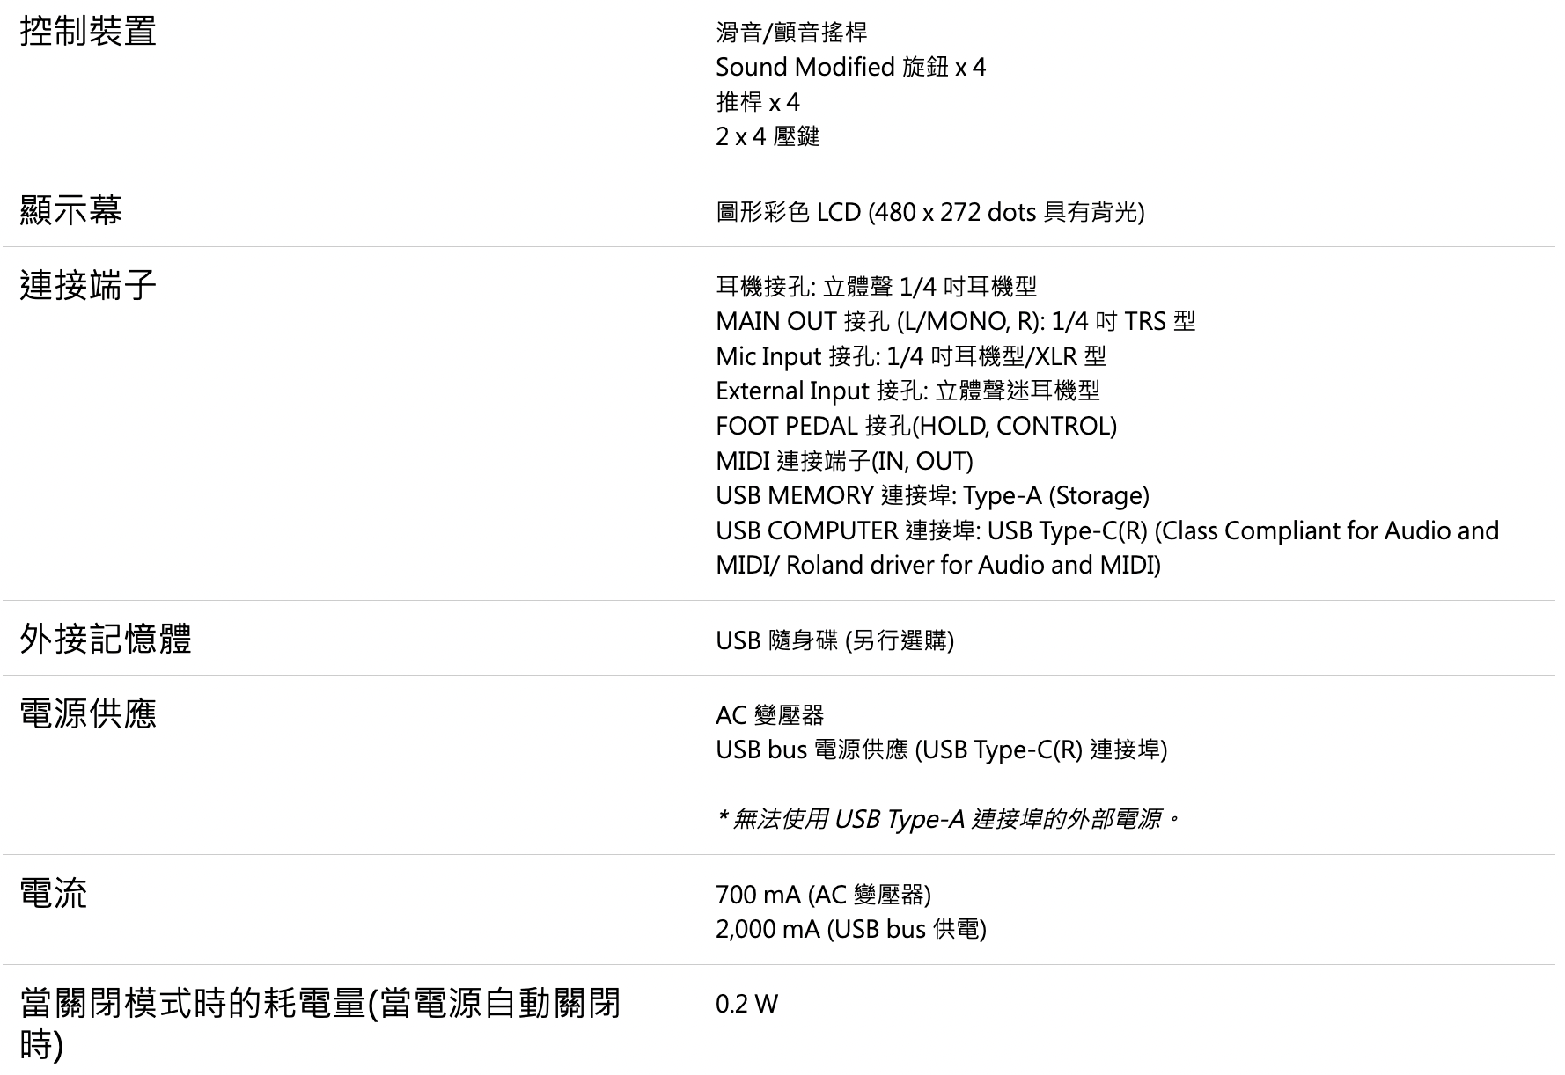This screenshot has height=1075, width=1565.
Task: Click the USB COMPUTER 連接埠 line
Action: click(1106, 531)
